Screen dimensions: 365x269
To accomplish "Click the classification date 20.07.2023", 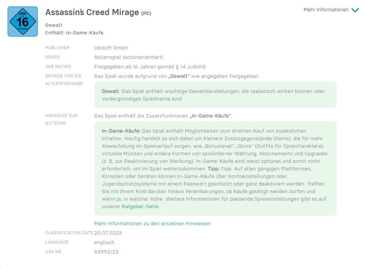I will [108, 233].
